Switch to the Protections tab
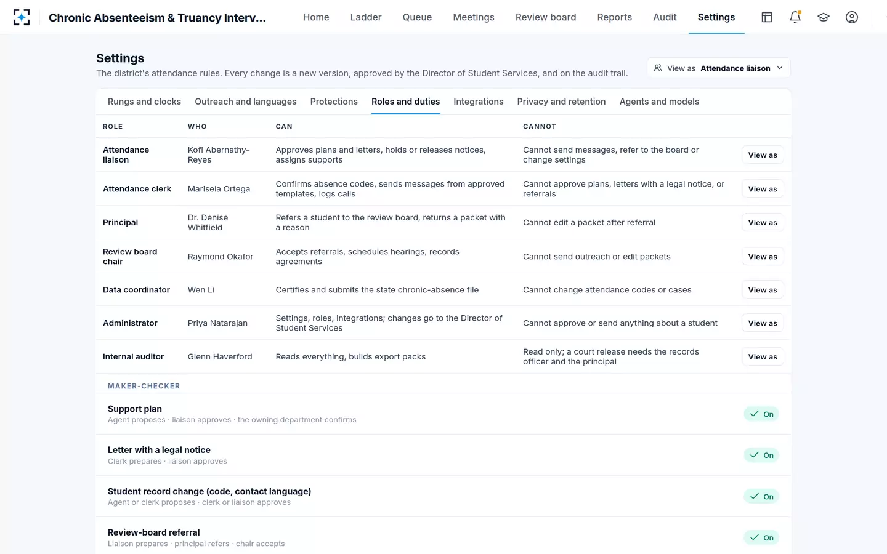 pos(334,102)
